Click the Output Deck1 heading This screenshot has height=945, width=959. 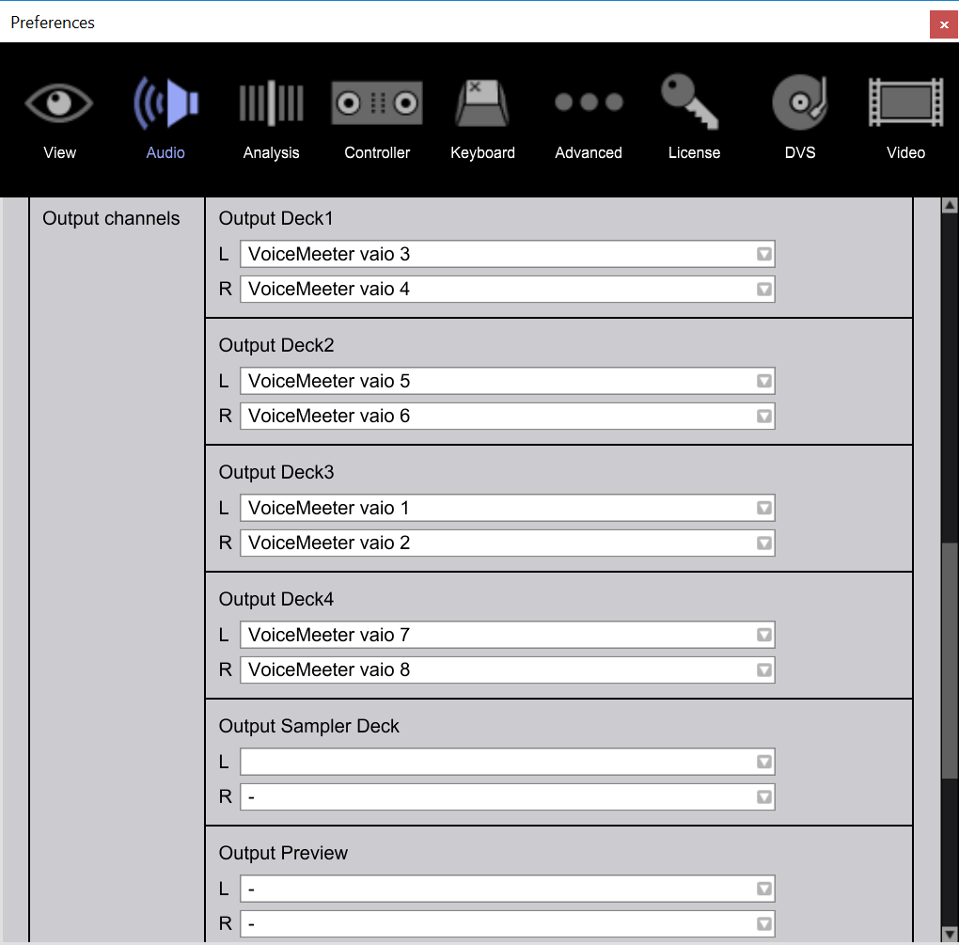(x=275, y=218)
